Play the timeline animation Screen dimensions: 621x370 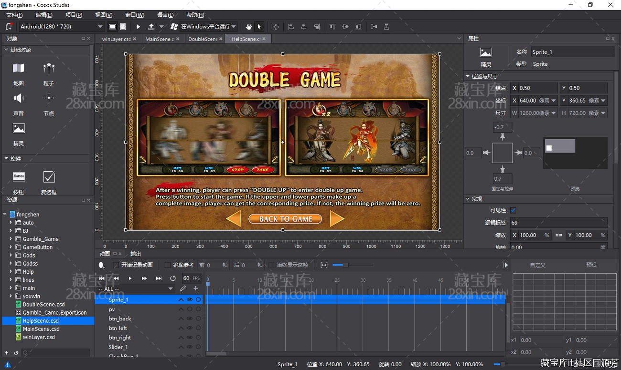[130, 278]
